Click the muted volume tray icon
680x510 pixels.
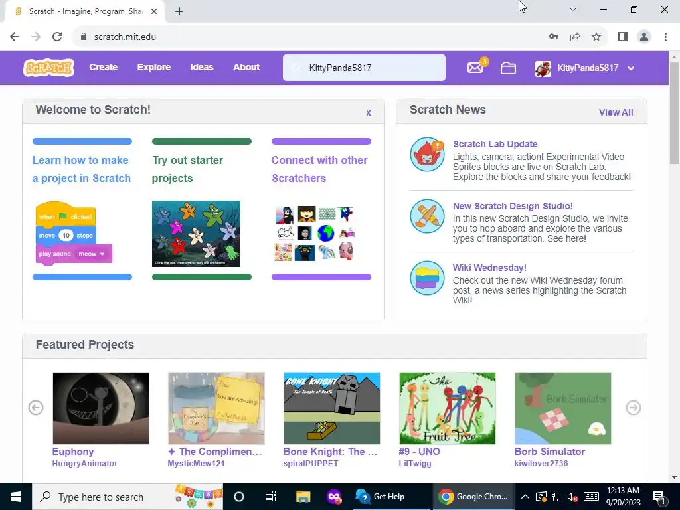pos(573,497)
